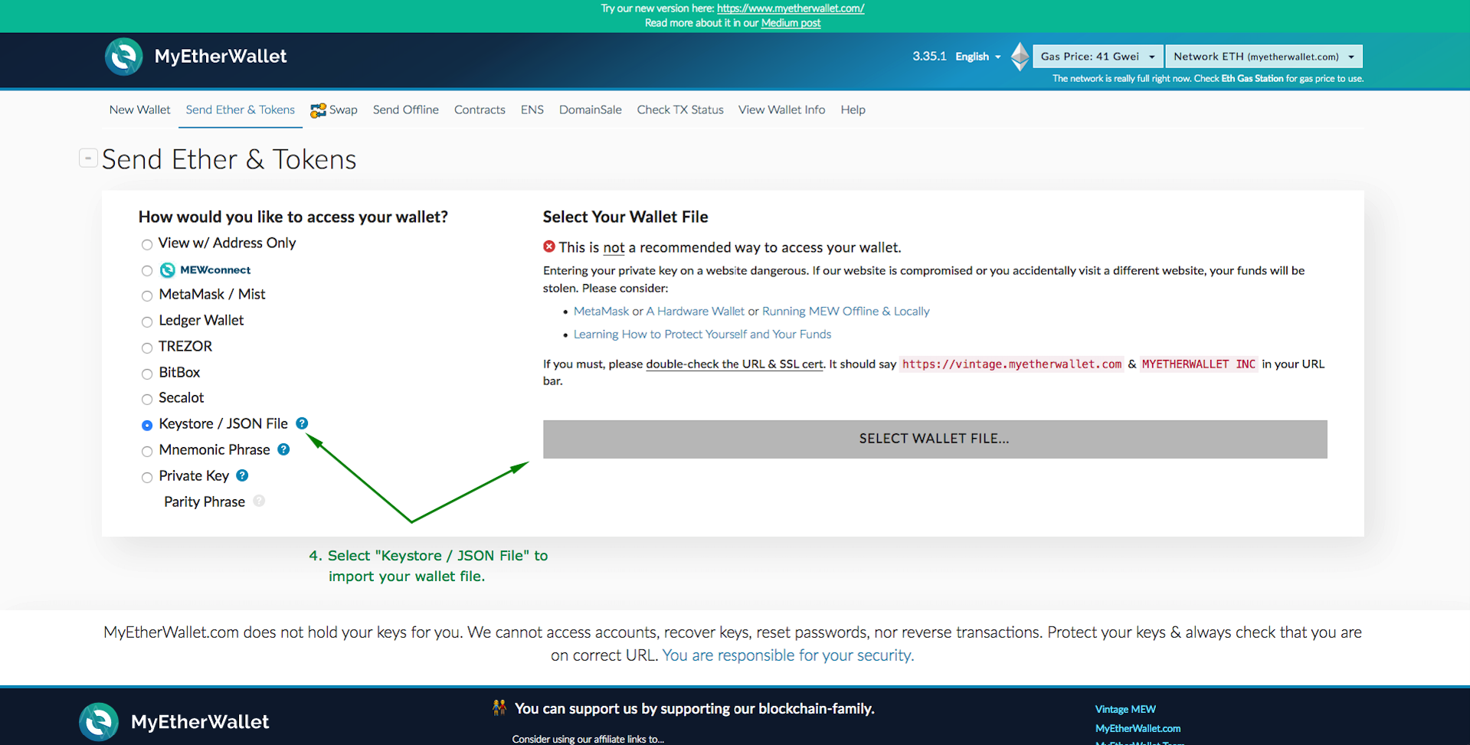Click 'How would you like to access your wallet?' heading

click(293, 217)
